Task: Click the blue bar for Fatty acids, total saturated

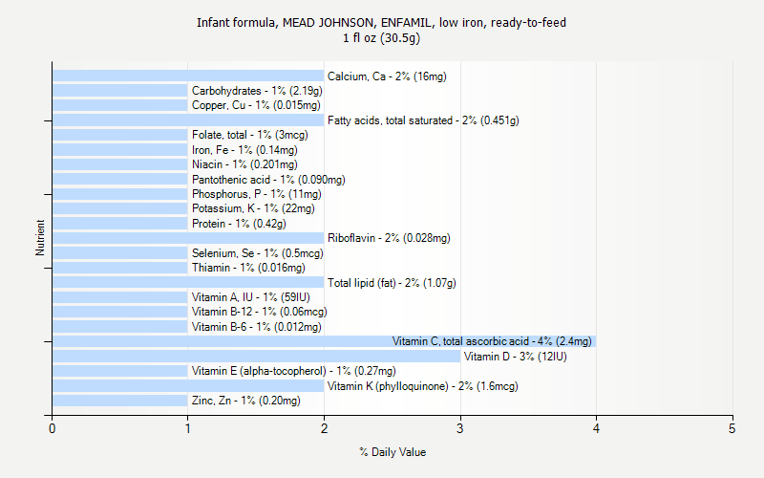Action: pos(188,120)
